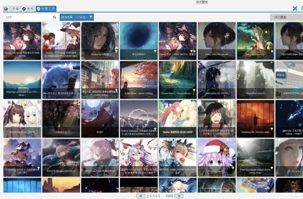303x199 pixels.
Task: Select the 'Aeolian by WLOP' wallpaper
Action: click(x=100, y=41)
